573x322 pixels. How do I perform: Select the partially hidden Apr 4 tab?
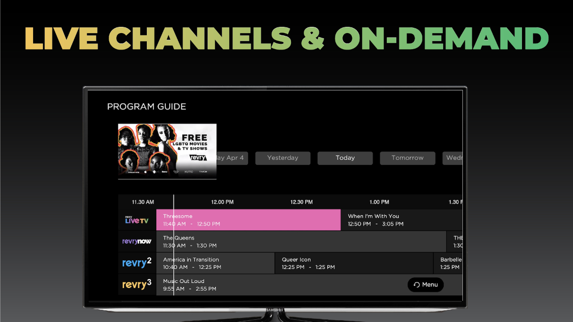tap(232, 158)
